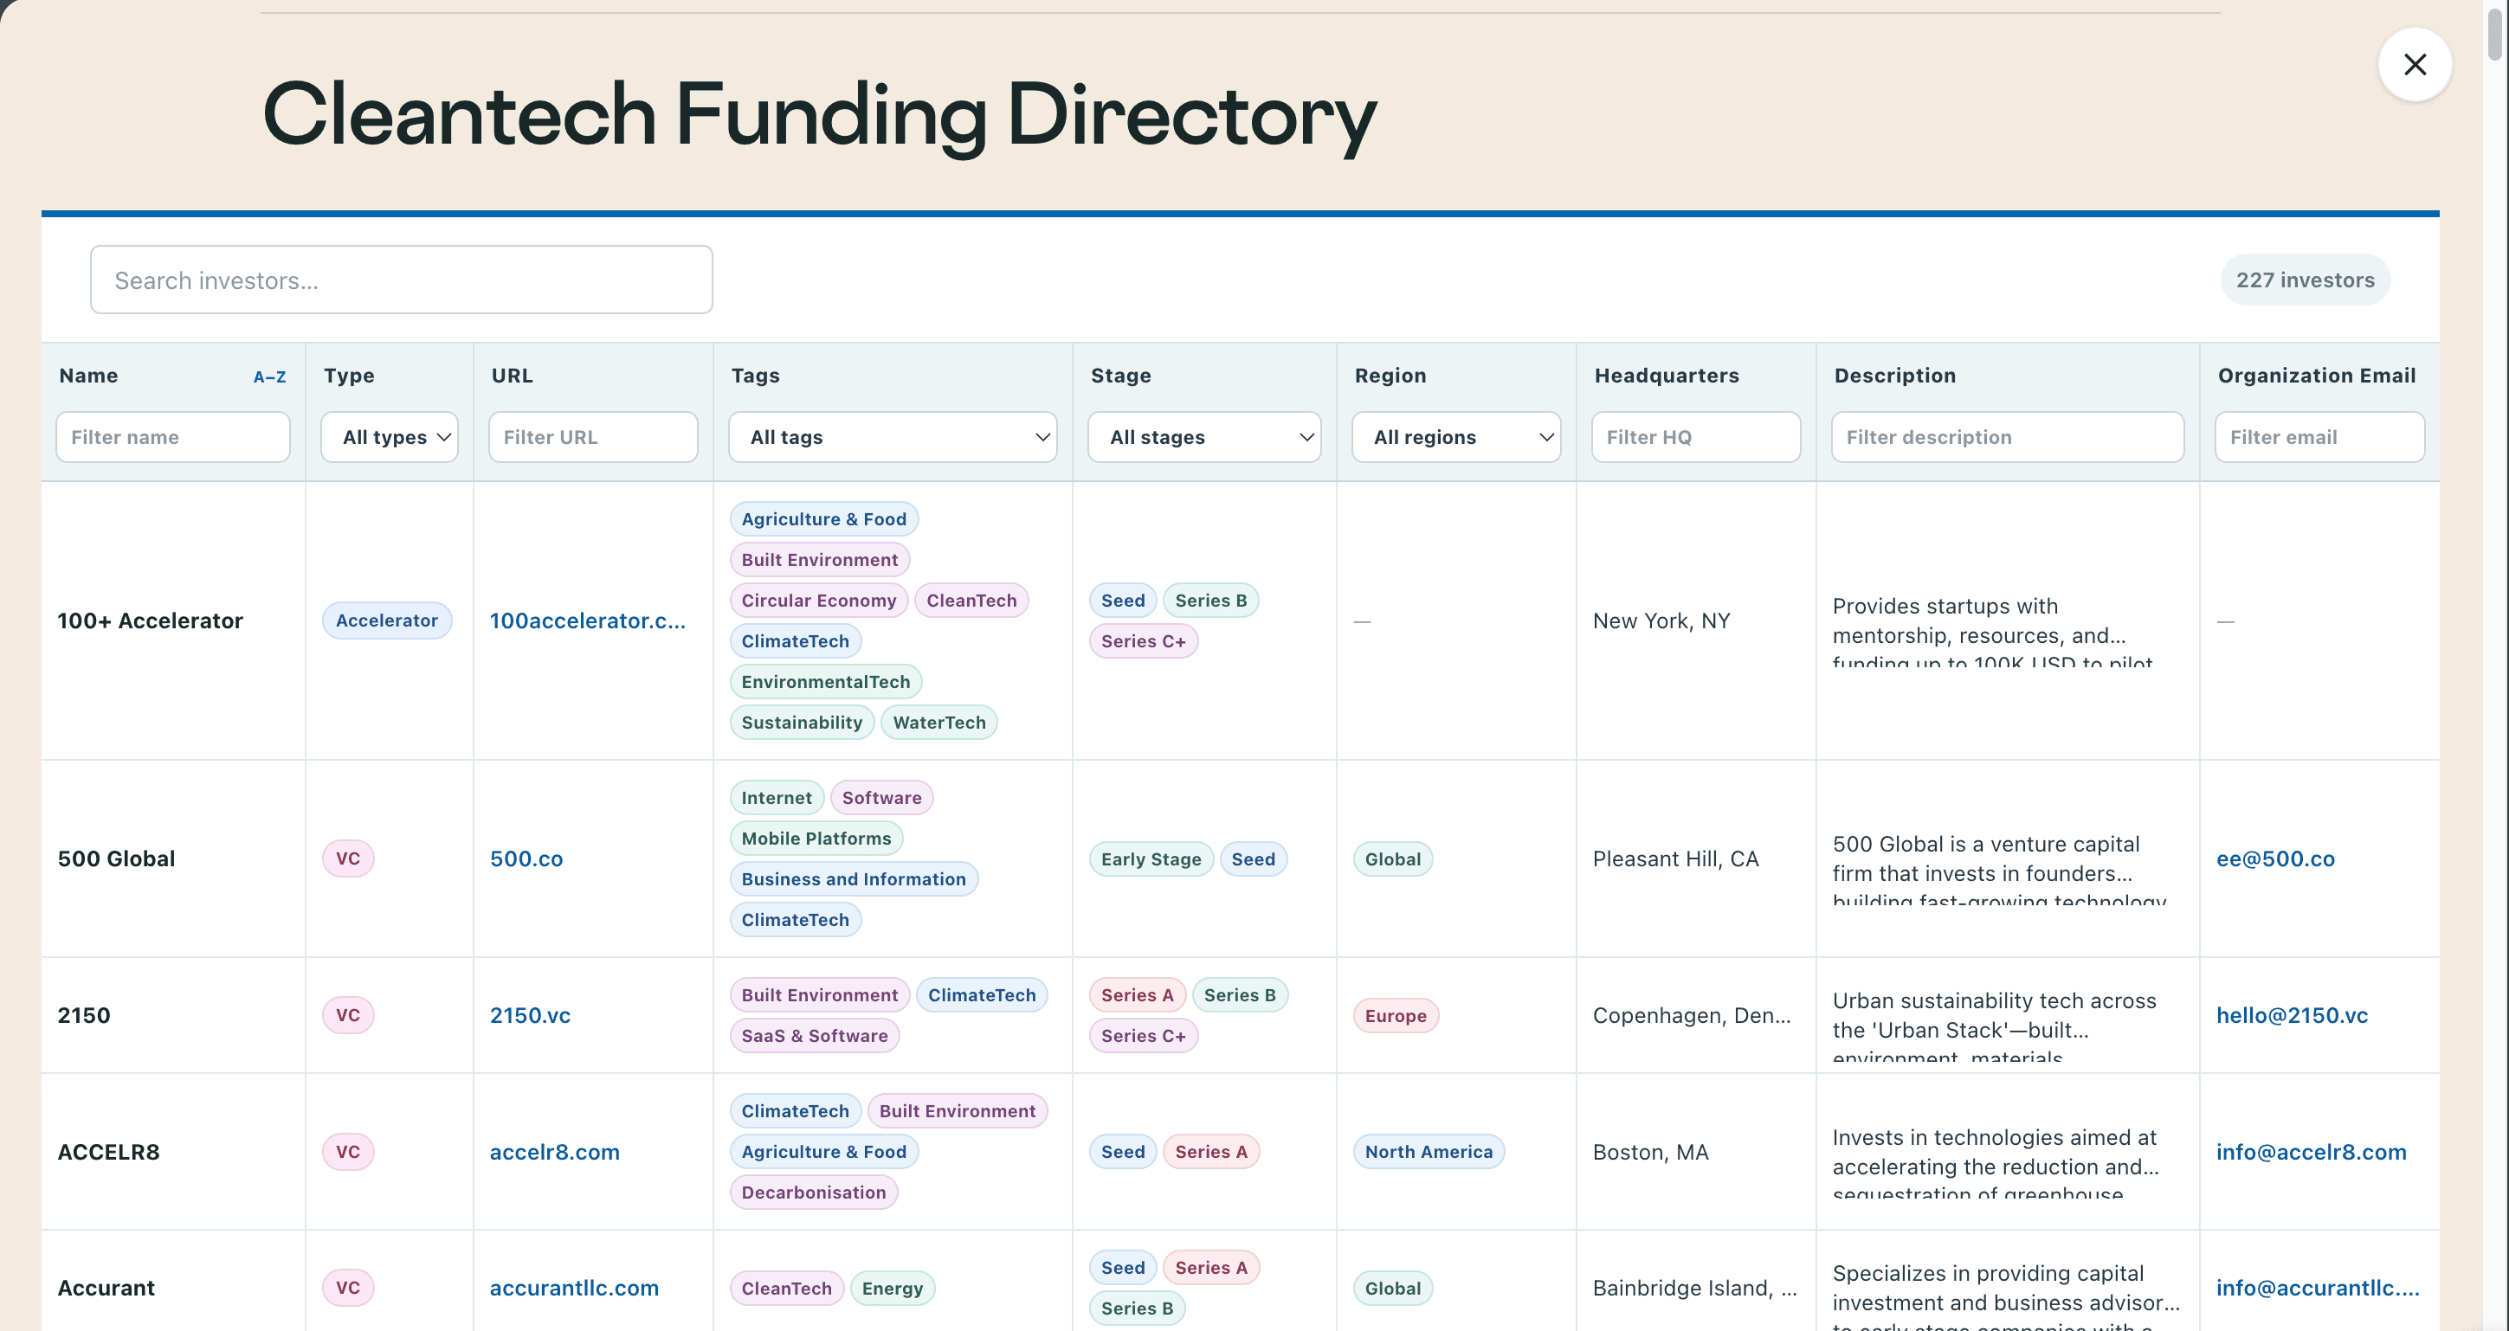Click VC tag in 2150 row
The image size is (2509, 1331).
pos(348,1015)
